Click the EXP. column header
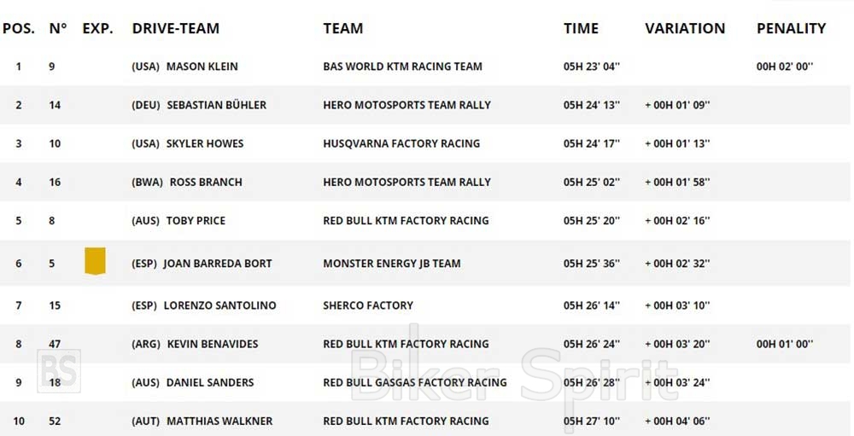This screenshot has height=436, width=854. tap(97, 28)
